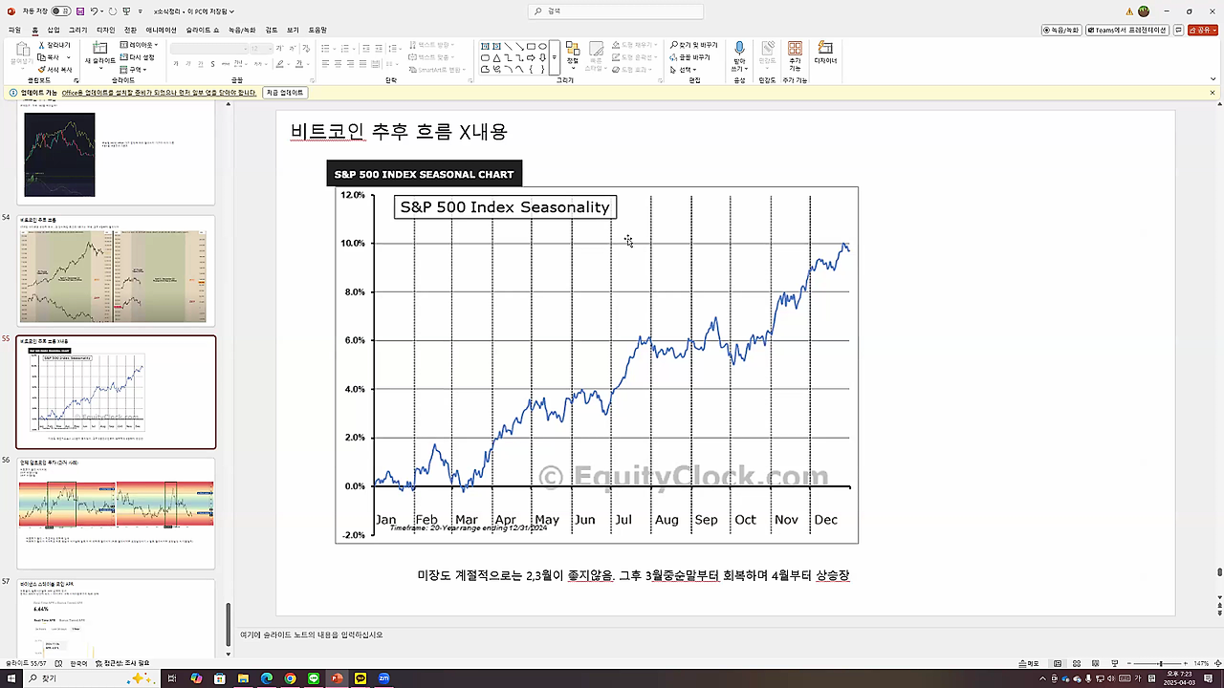Open the comments pane via the speech bubble icon
1224x688 pixels.
(x=1179, y=30)
